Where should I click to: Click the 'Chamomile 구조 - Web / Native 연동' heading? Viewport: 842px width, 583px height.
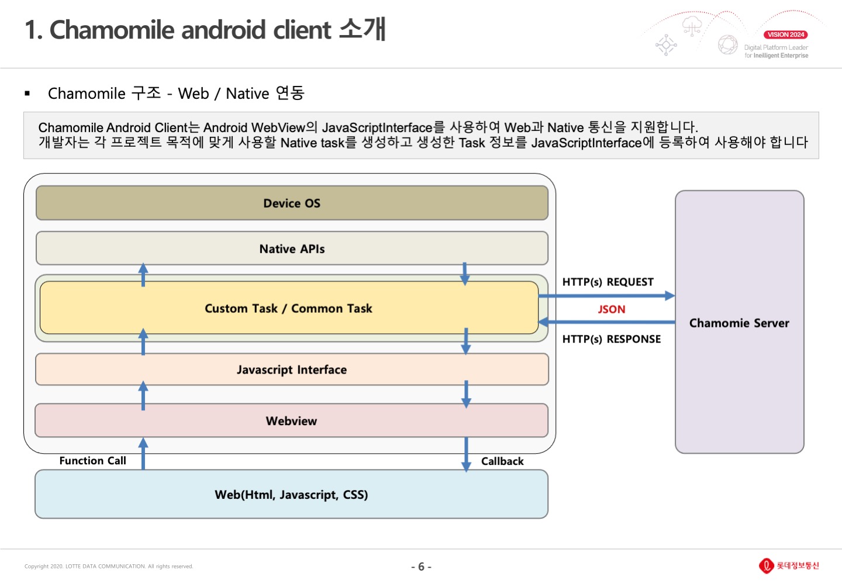(176, 93)
